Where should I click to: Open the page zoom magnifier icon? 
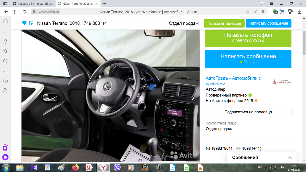[x=248, y=12]
